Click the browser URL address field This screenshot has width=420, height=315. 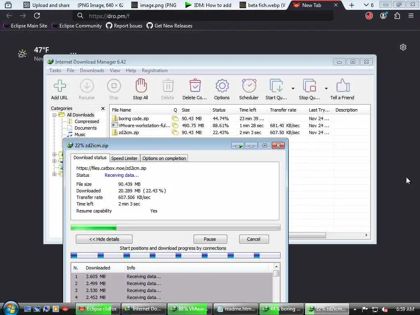point(203,16)
